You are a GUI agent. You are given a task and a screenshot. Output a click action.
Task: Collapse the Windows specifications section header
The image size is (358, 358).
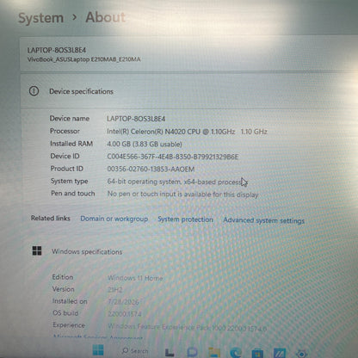(189, 251)
